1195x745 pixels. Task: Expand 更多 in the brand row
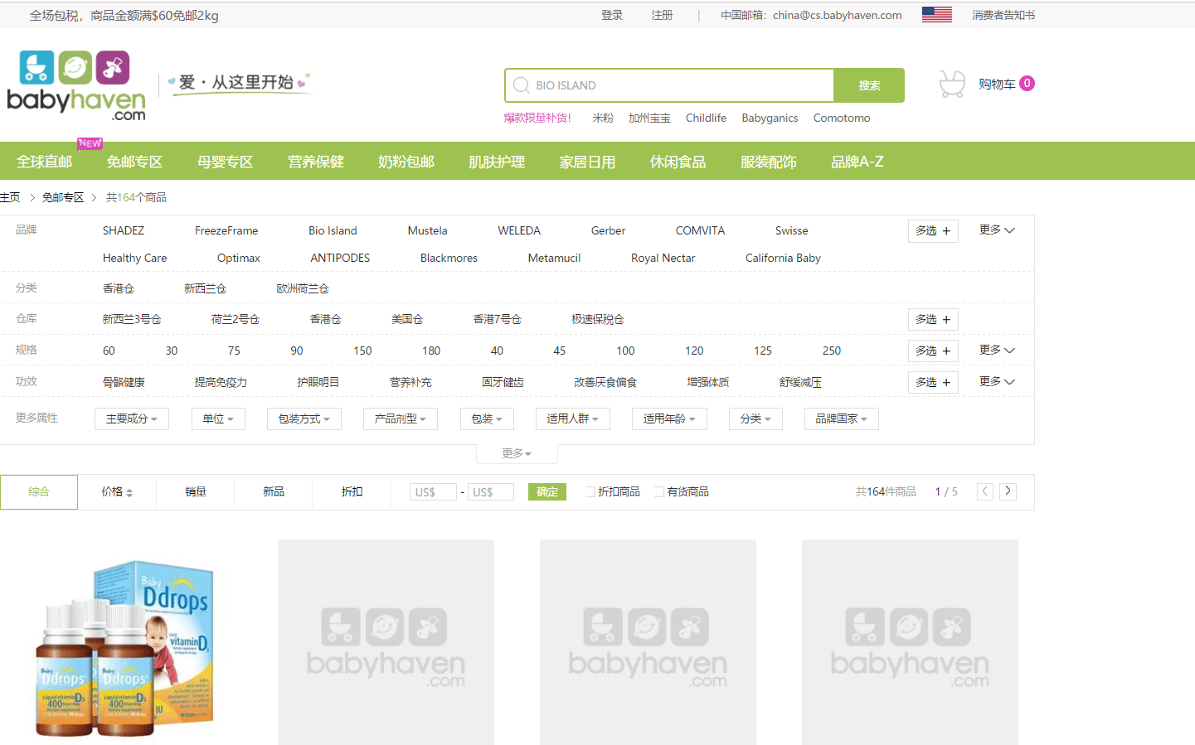pyautogui.click(x=996, y=230)
